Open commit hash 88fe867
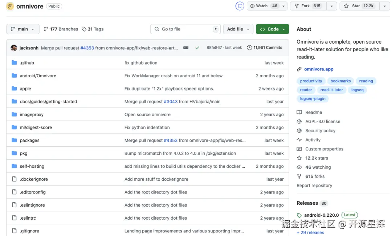Image resolution: width=392 pixels, height=236 pixels. (x=214, y=48)
